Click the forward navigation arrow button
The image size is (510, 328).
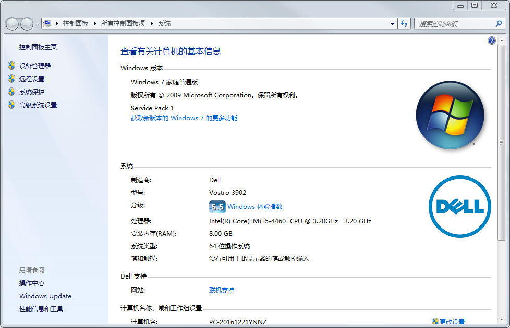point(27,24)
